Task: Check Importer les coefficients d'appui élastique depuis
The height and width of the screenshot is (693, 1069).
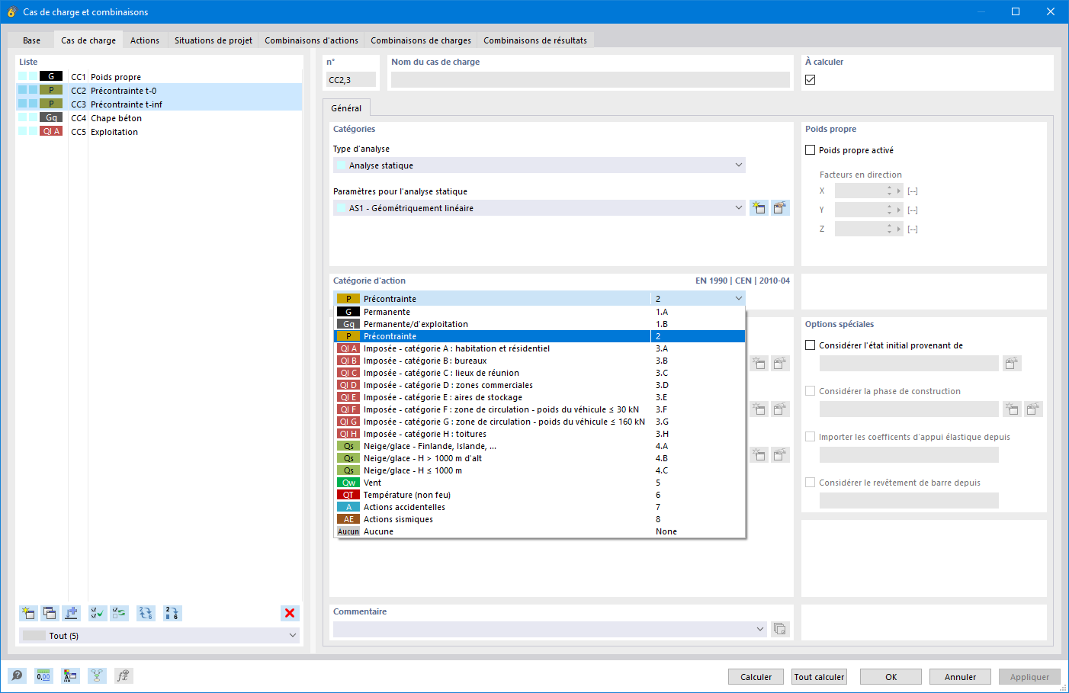Action: (811, 437)
